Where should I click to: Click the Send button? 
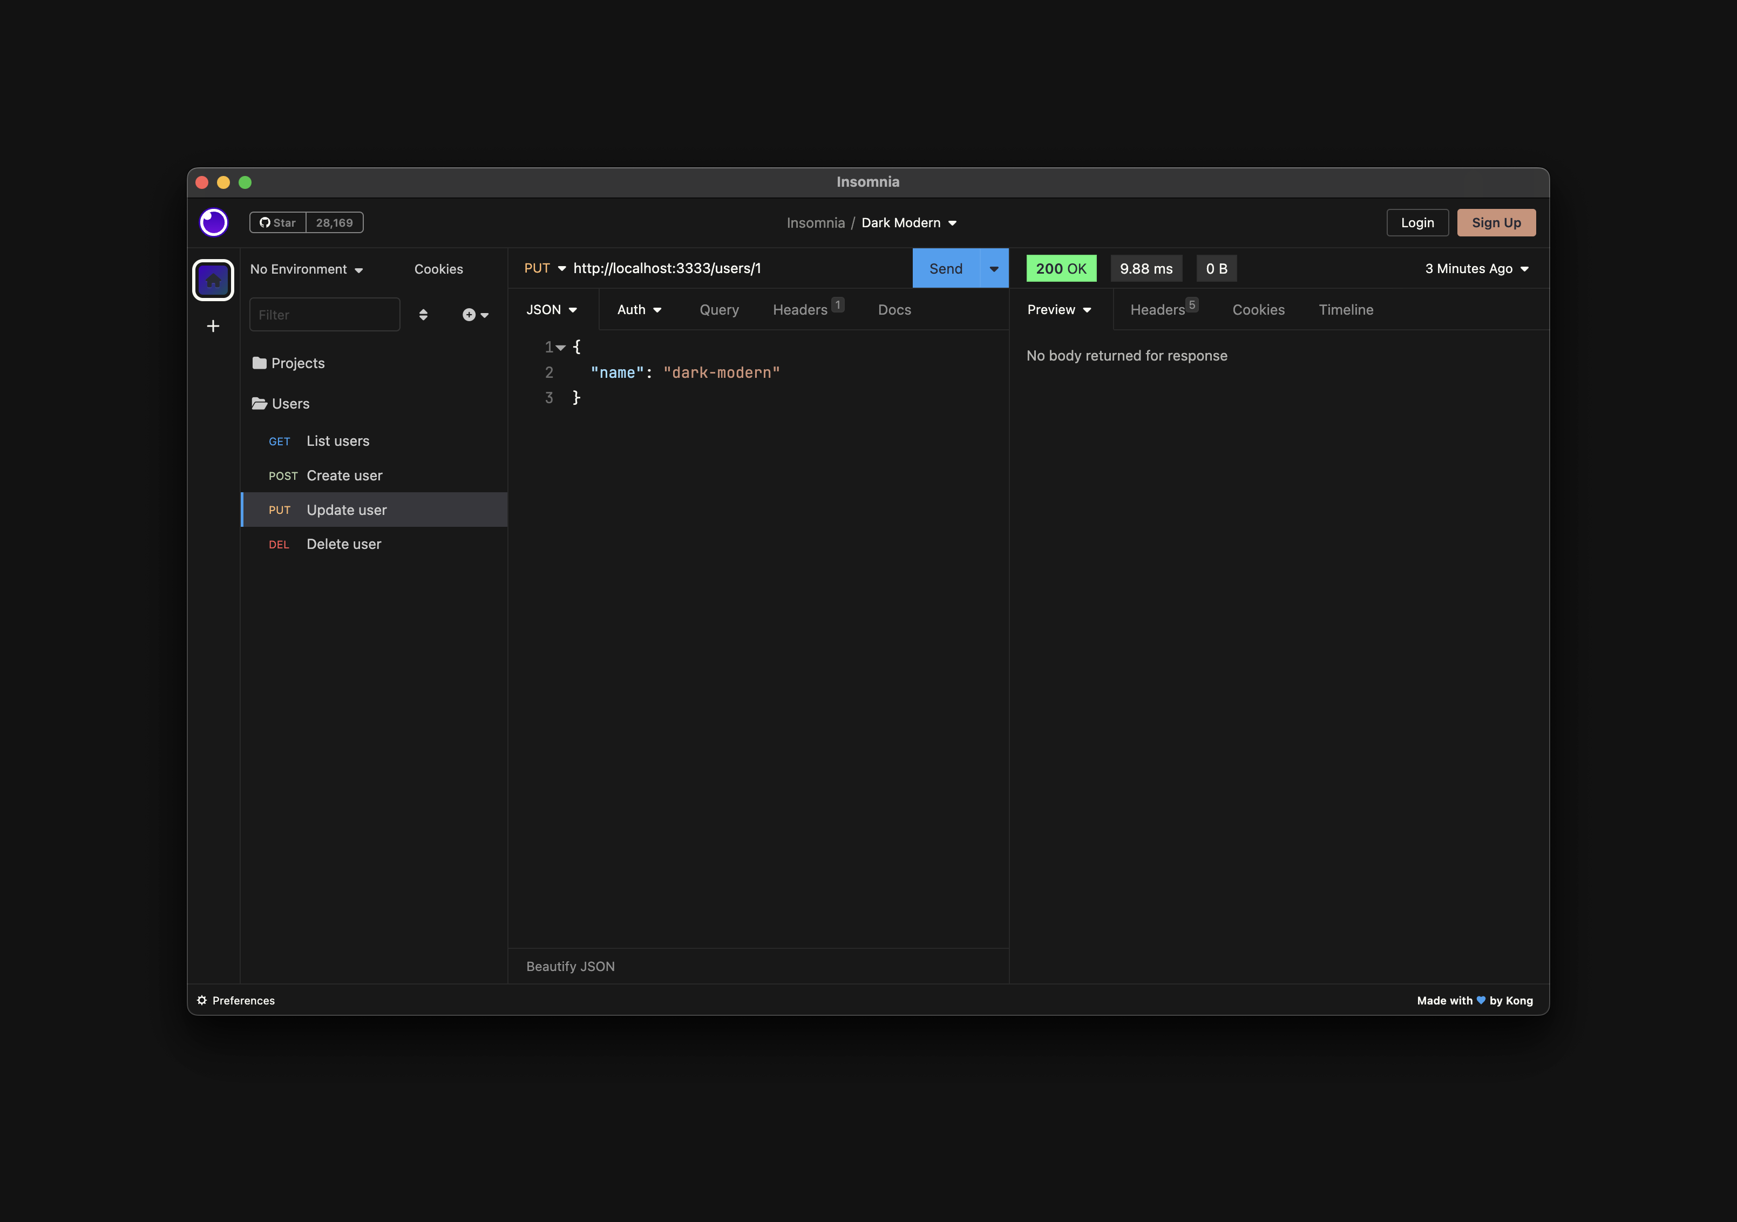coord(945,269)
